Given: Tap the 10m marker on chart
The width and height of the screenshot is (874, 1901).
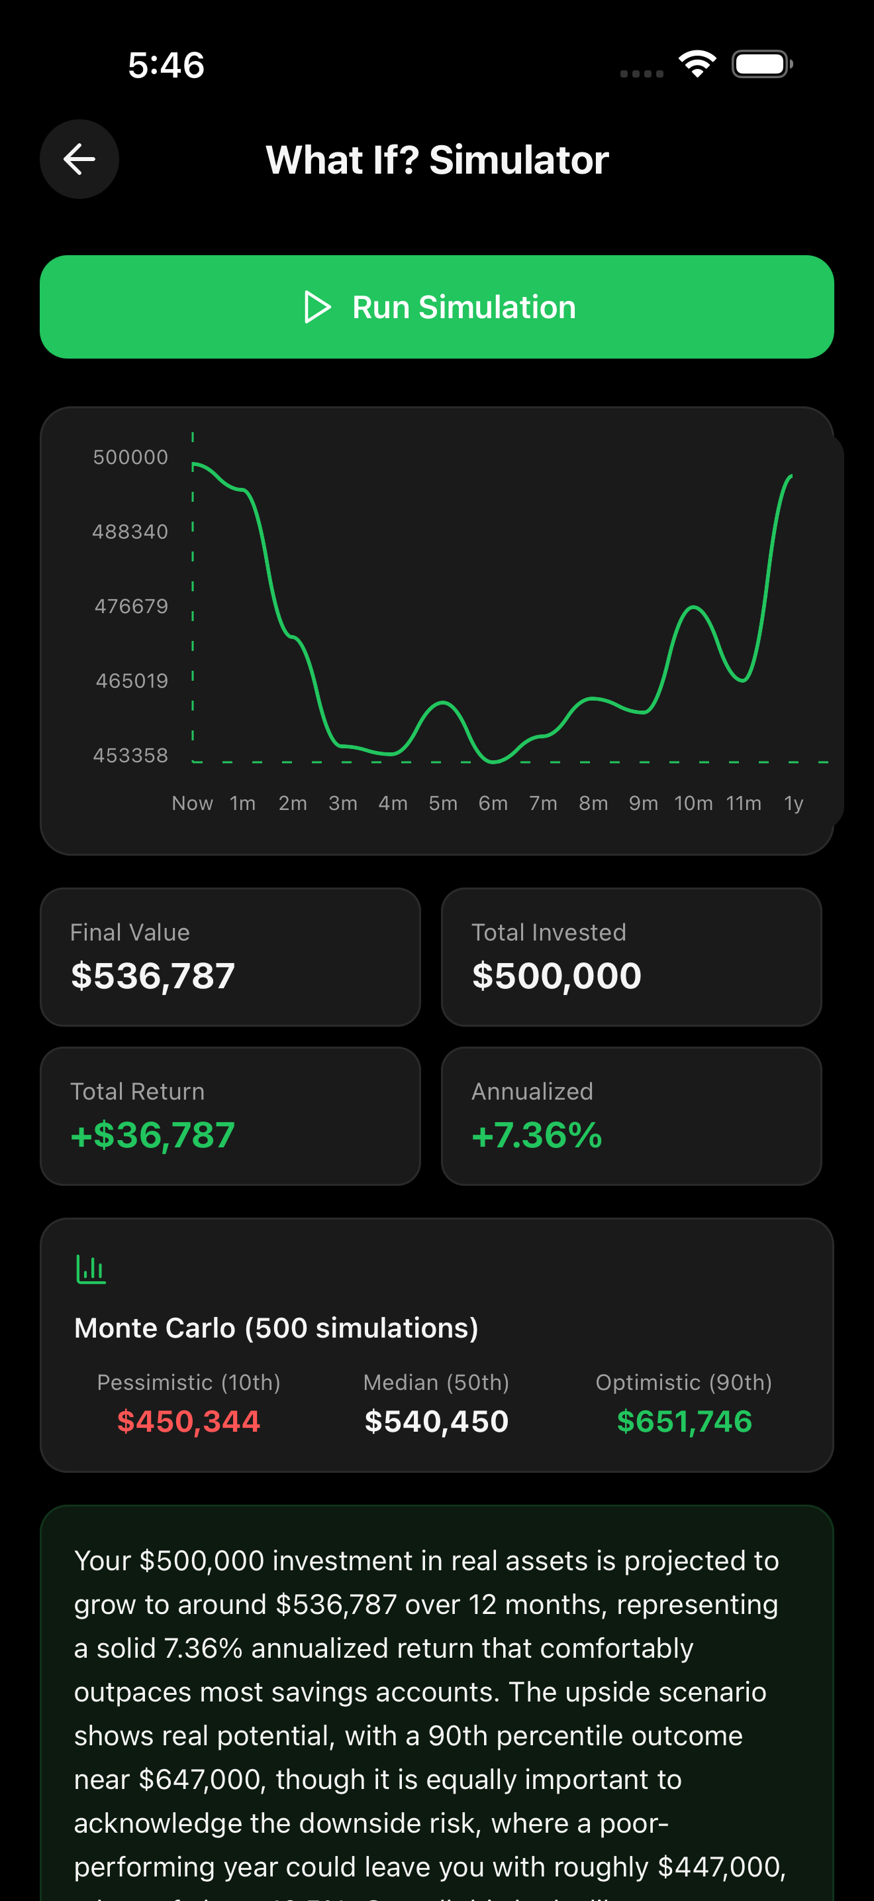Looking at the screenshot, I should point(693,803).
